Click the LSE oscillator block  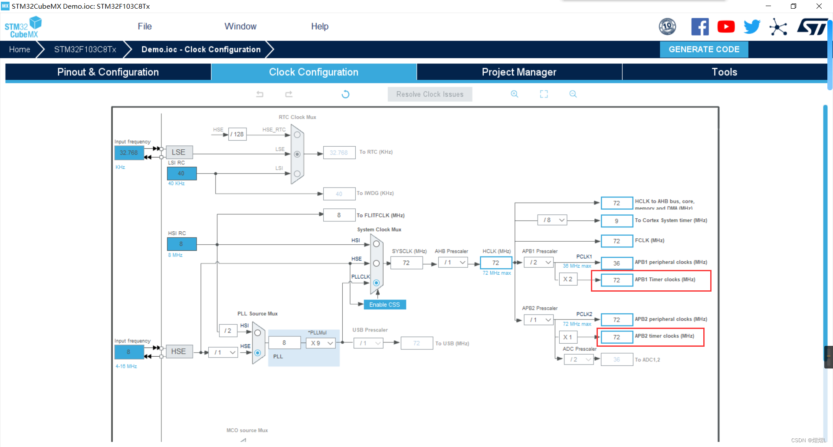(x=179, y=152)
